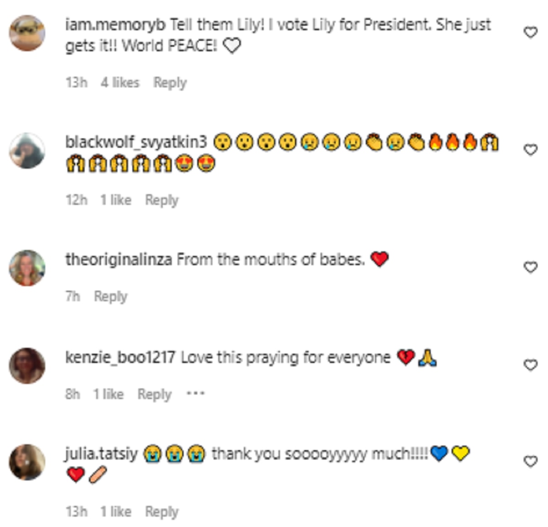Screen dimensions: 548x527
Task: Open blackwolf_svyatkin3's avatar
Action: click(27, 150)
